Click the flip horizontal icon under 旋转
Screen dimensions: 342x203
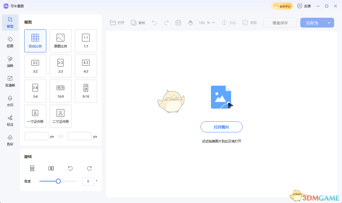(51, 168)
